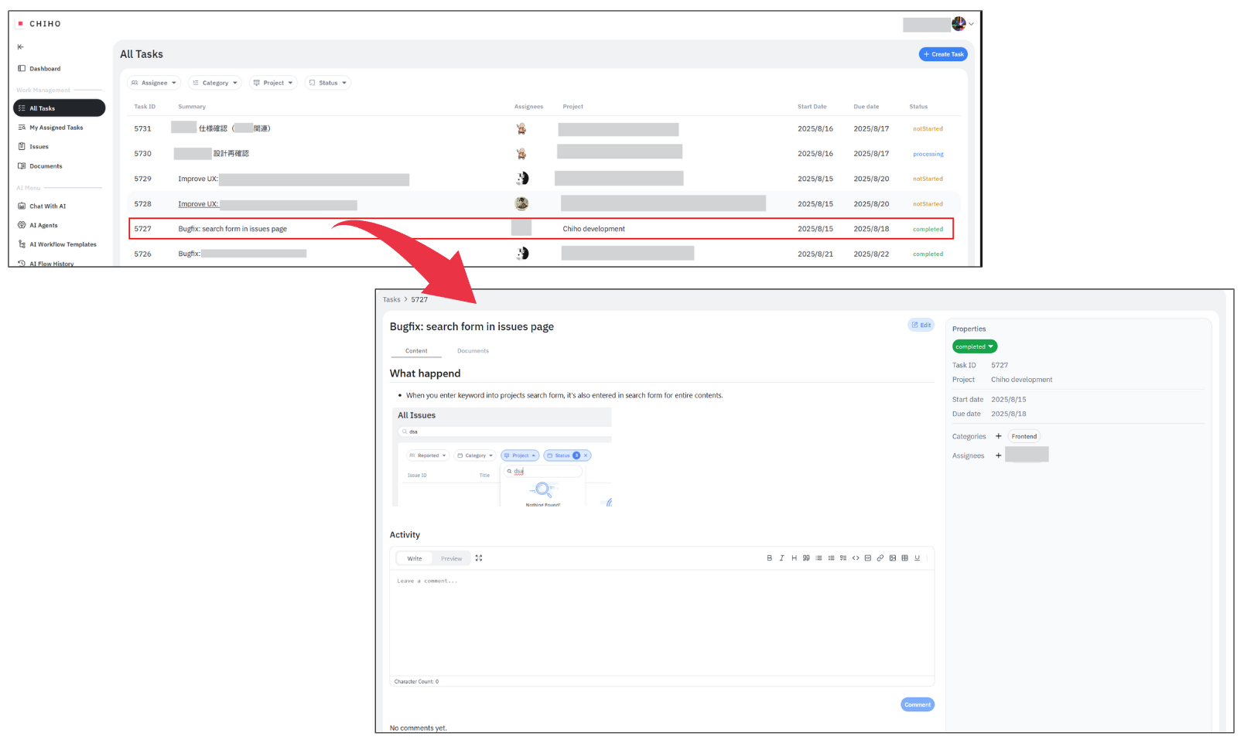Change the completed status dropdown
This screenshot has width=1244, height=740.
coord(974,346)
